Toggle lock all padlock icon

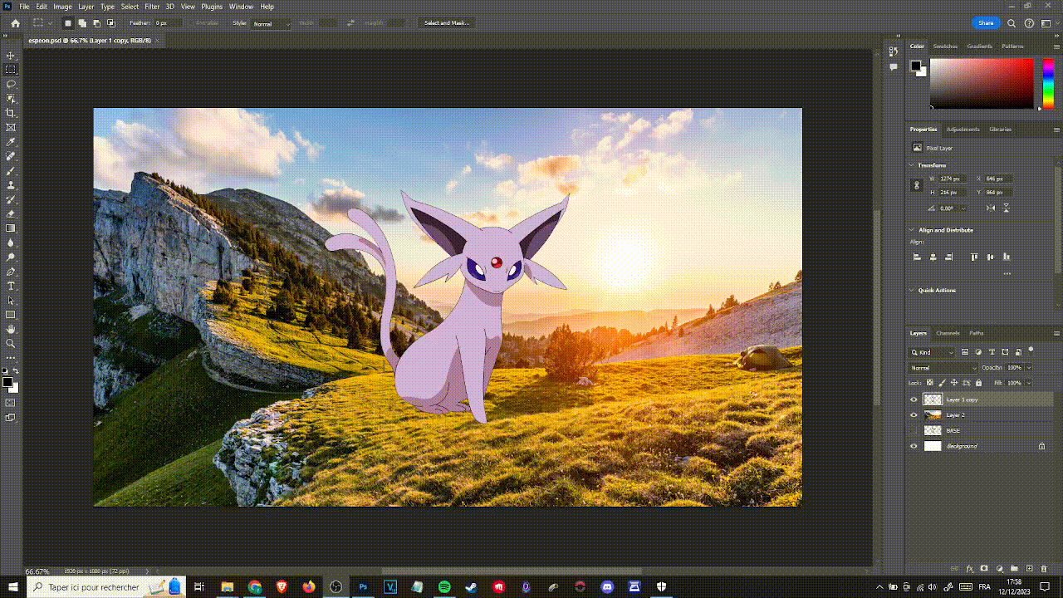click(978, 383)
